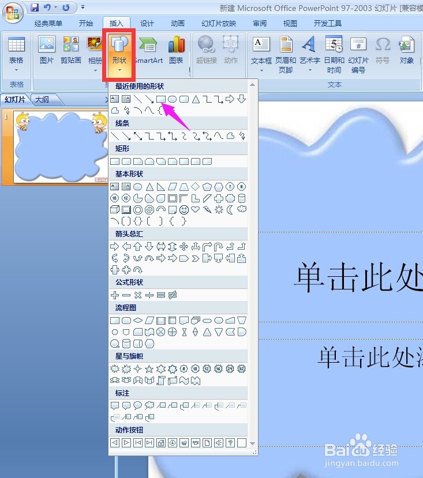
Task: Insert a 图表 chart
Action: [177, 50]
